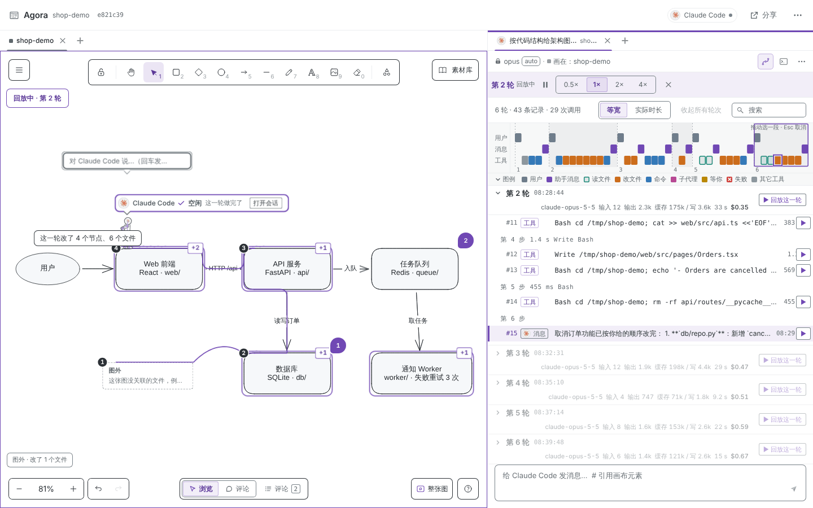Select the pencil draw tool
This screenshot has width=813, height=508.
pos(290,72)
